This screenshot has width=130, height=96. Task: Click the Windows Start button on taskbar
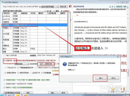2,95
